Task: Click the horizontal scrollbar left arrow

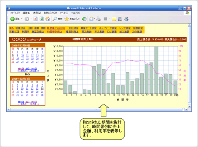Action: pyautogui.click(x=9, y=109)
